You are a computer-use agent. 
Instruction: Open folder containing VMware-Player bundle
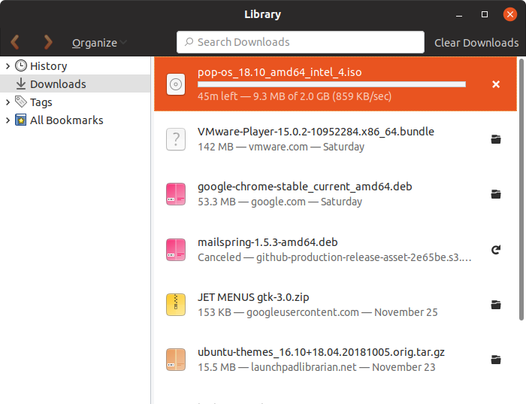point(496,138)
